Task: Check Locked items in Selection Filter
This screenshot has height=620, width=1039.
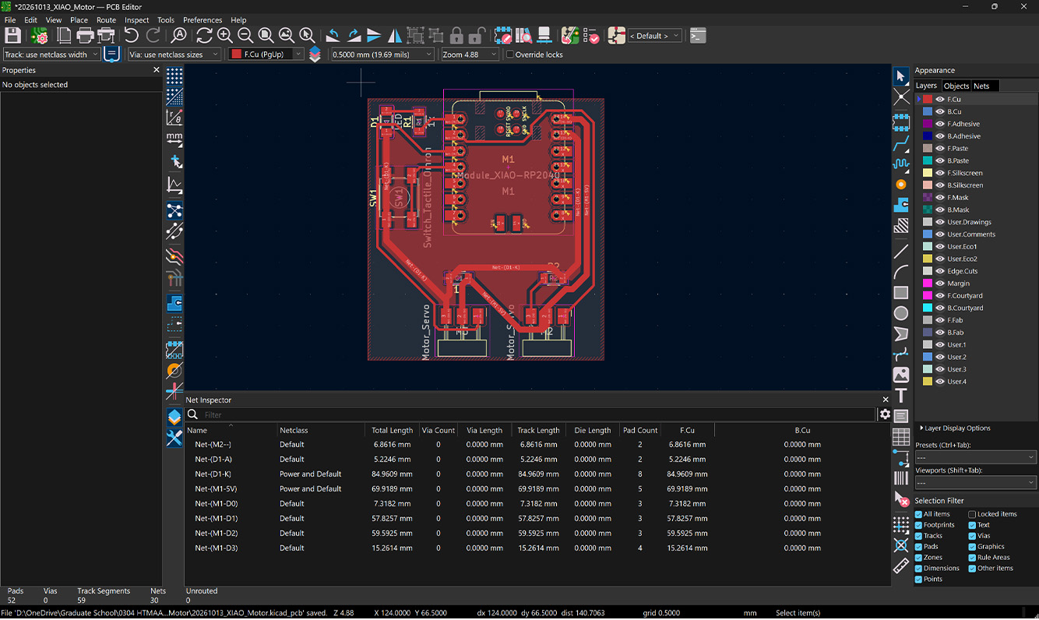Action: pyautogui.click(x=972, y=514)
